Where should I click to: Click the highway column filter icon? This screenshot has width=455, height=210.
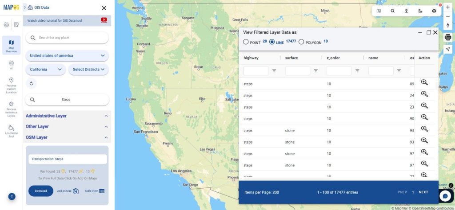(274, 71)
